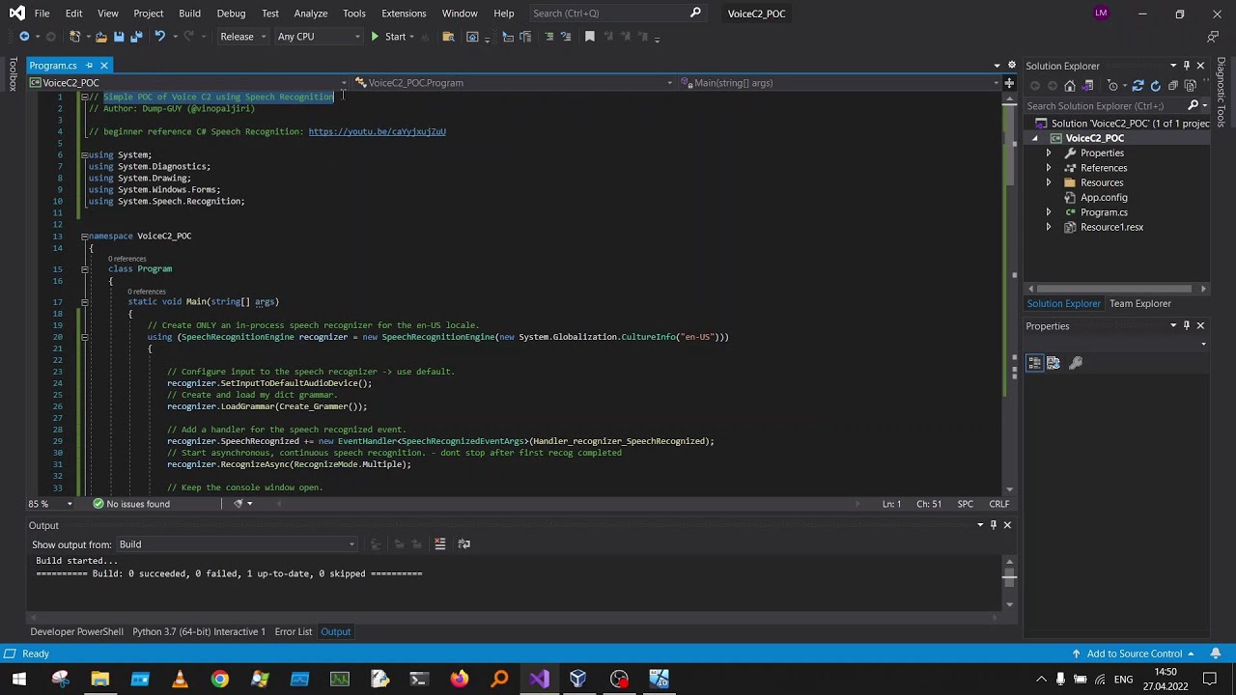Expand the Properties node in Solution Explorer

pos(1049,153)
